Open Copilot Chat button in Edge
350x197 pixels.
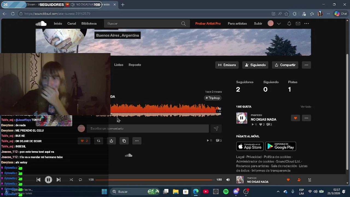pos(341,14)
